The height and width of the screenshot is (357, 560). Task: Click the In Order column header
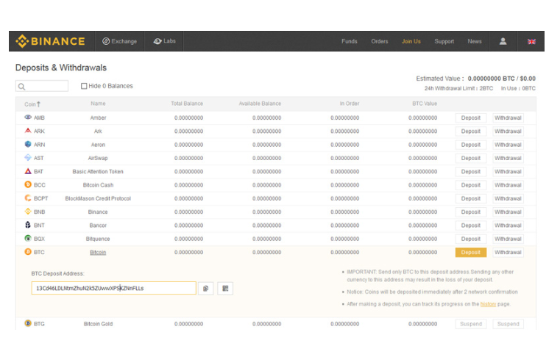pos(350,104)
